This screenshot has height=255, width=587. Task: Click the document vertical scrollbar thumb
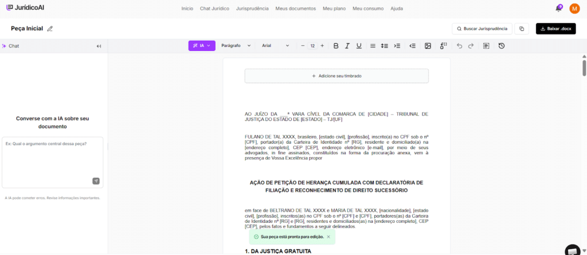[x=584, y=68]
